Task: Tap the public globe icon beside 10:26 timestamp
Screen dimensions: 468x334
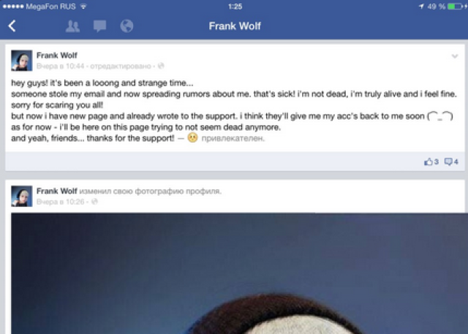Action: [94, 202]
